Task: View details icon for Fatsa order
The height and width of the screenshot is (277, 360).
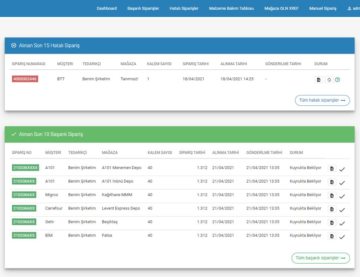Action: click(332, 236)
